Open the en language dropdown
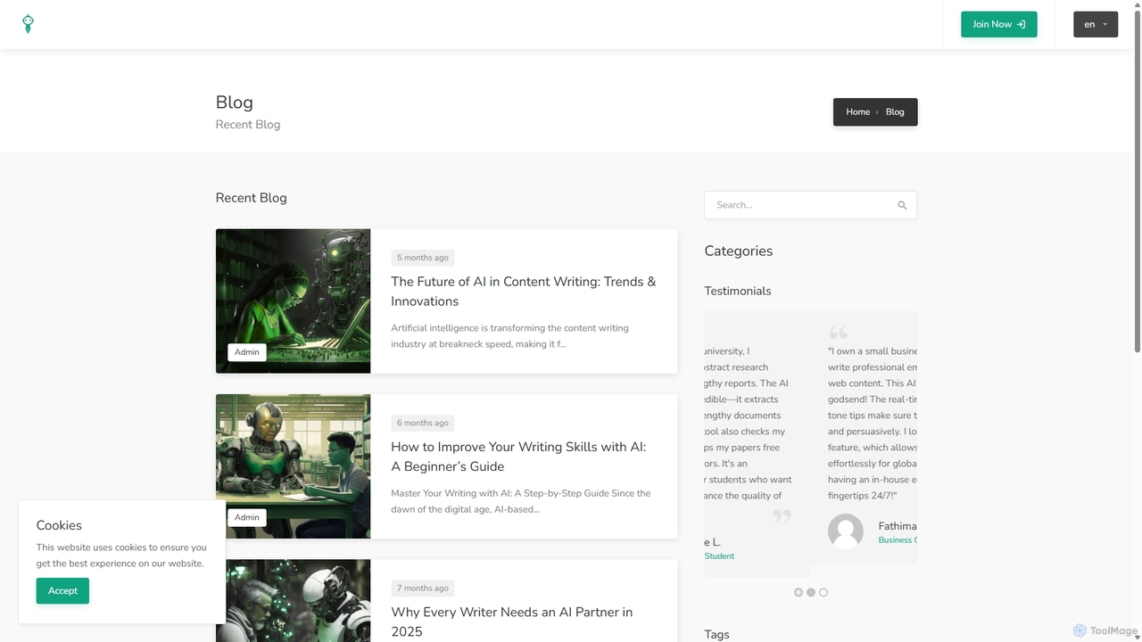 1096,24
